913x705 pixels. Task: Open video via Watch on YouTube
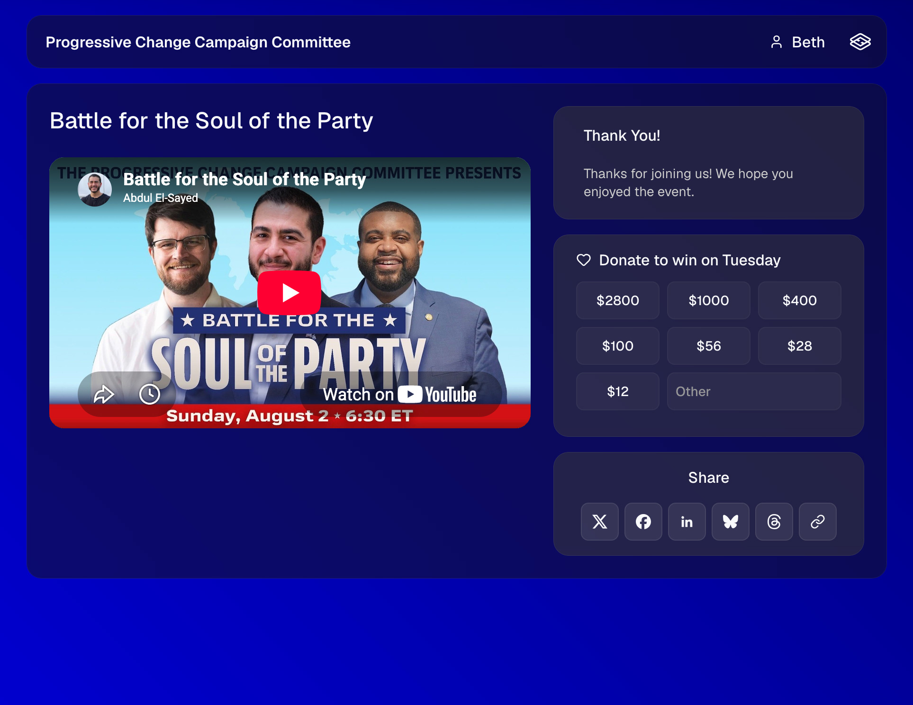tap(400, 394)
